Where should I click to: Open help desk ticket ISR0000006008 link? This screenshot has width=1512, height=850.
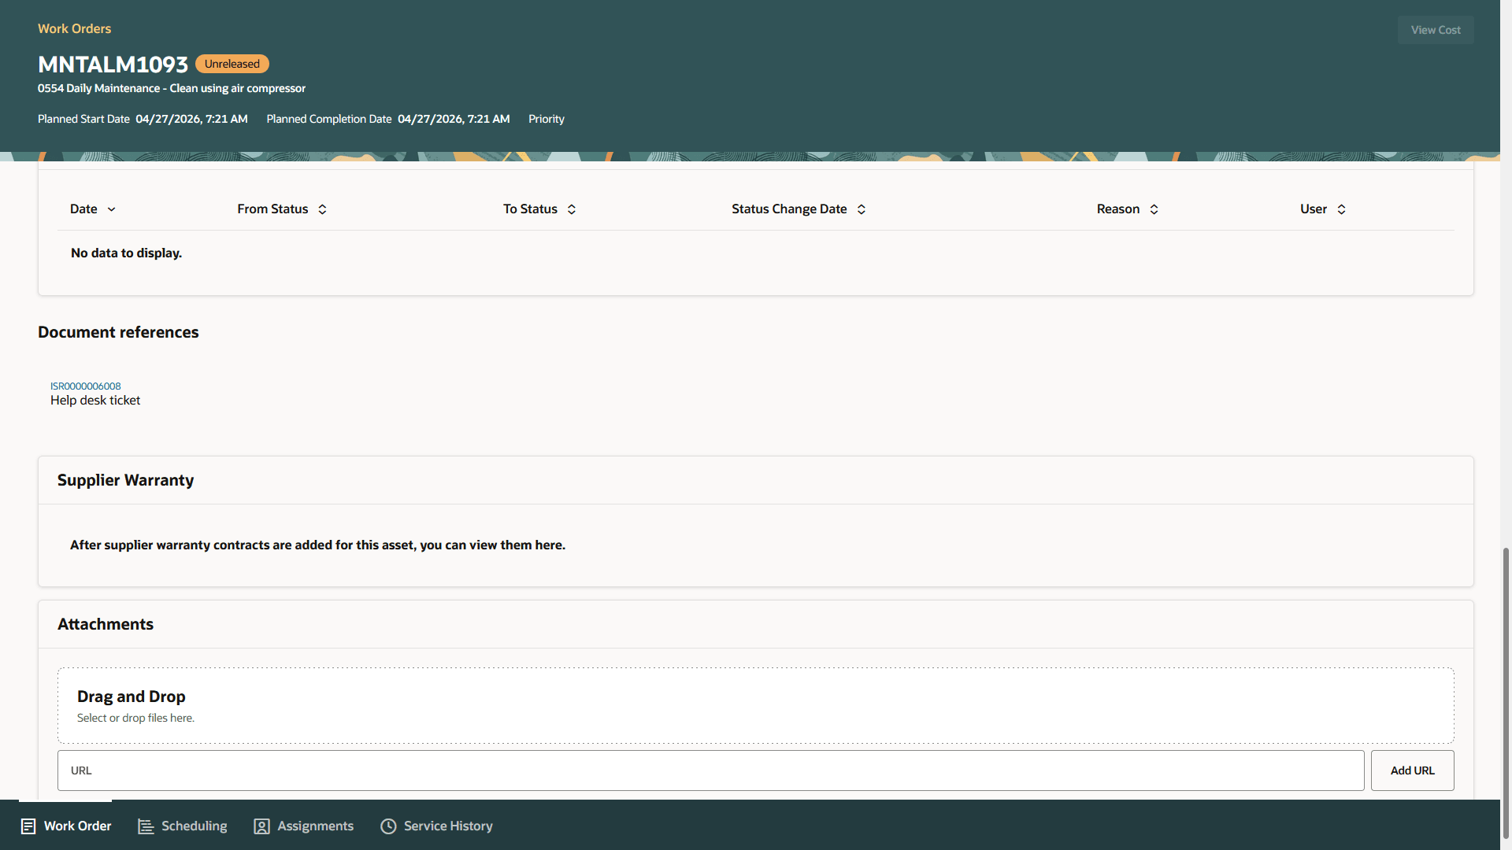point(86,386)
